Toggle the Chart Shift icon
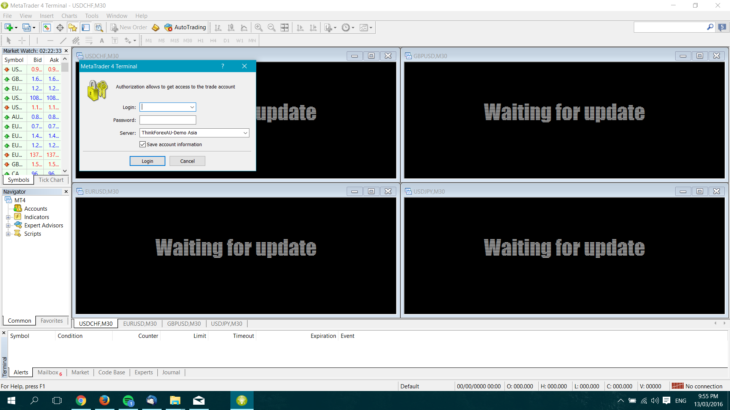730x410 pixels. [x=313, y=27]
